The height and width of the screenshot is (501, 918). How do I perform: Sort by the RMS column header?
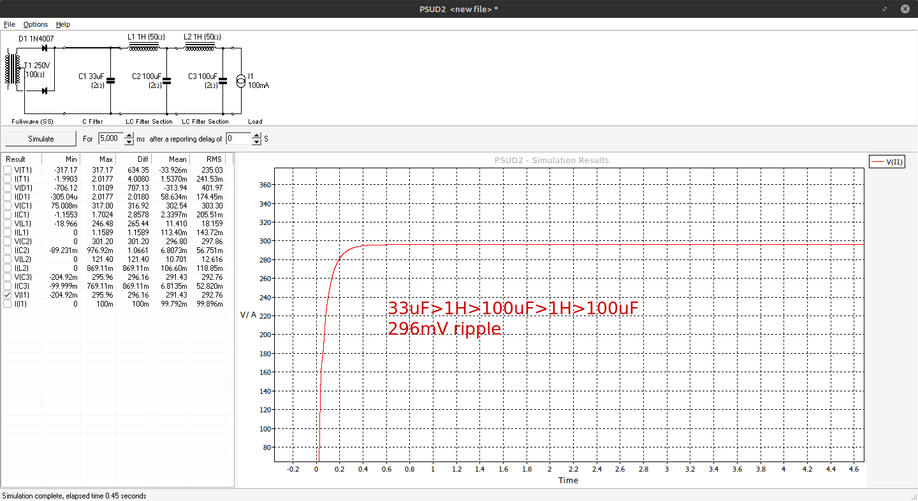pyautogui.click(x=208, y=159)
